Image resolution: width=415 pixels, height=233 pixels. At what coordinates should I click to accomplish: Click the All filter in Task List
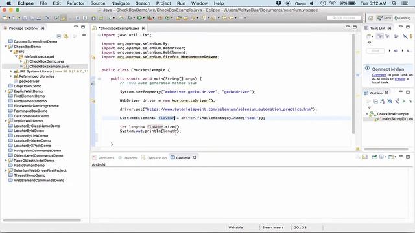(x=396, y=50)
